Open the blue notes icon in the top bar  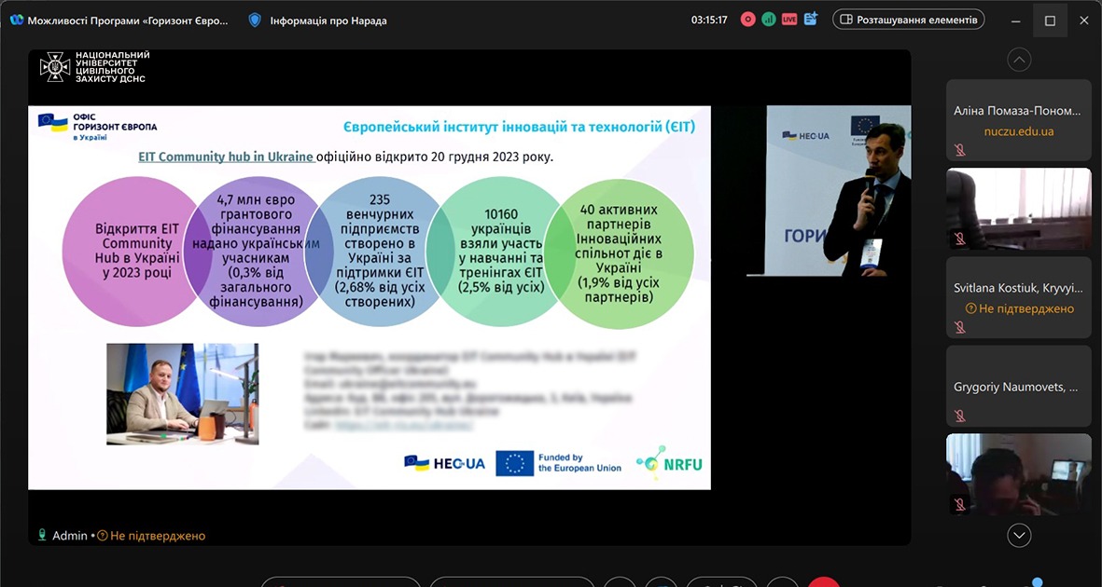pos(810,20)
